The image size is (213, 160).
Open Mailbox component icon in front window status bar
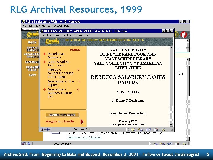[x=141, y=129]
